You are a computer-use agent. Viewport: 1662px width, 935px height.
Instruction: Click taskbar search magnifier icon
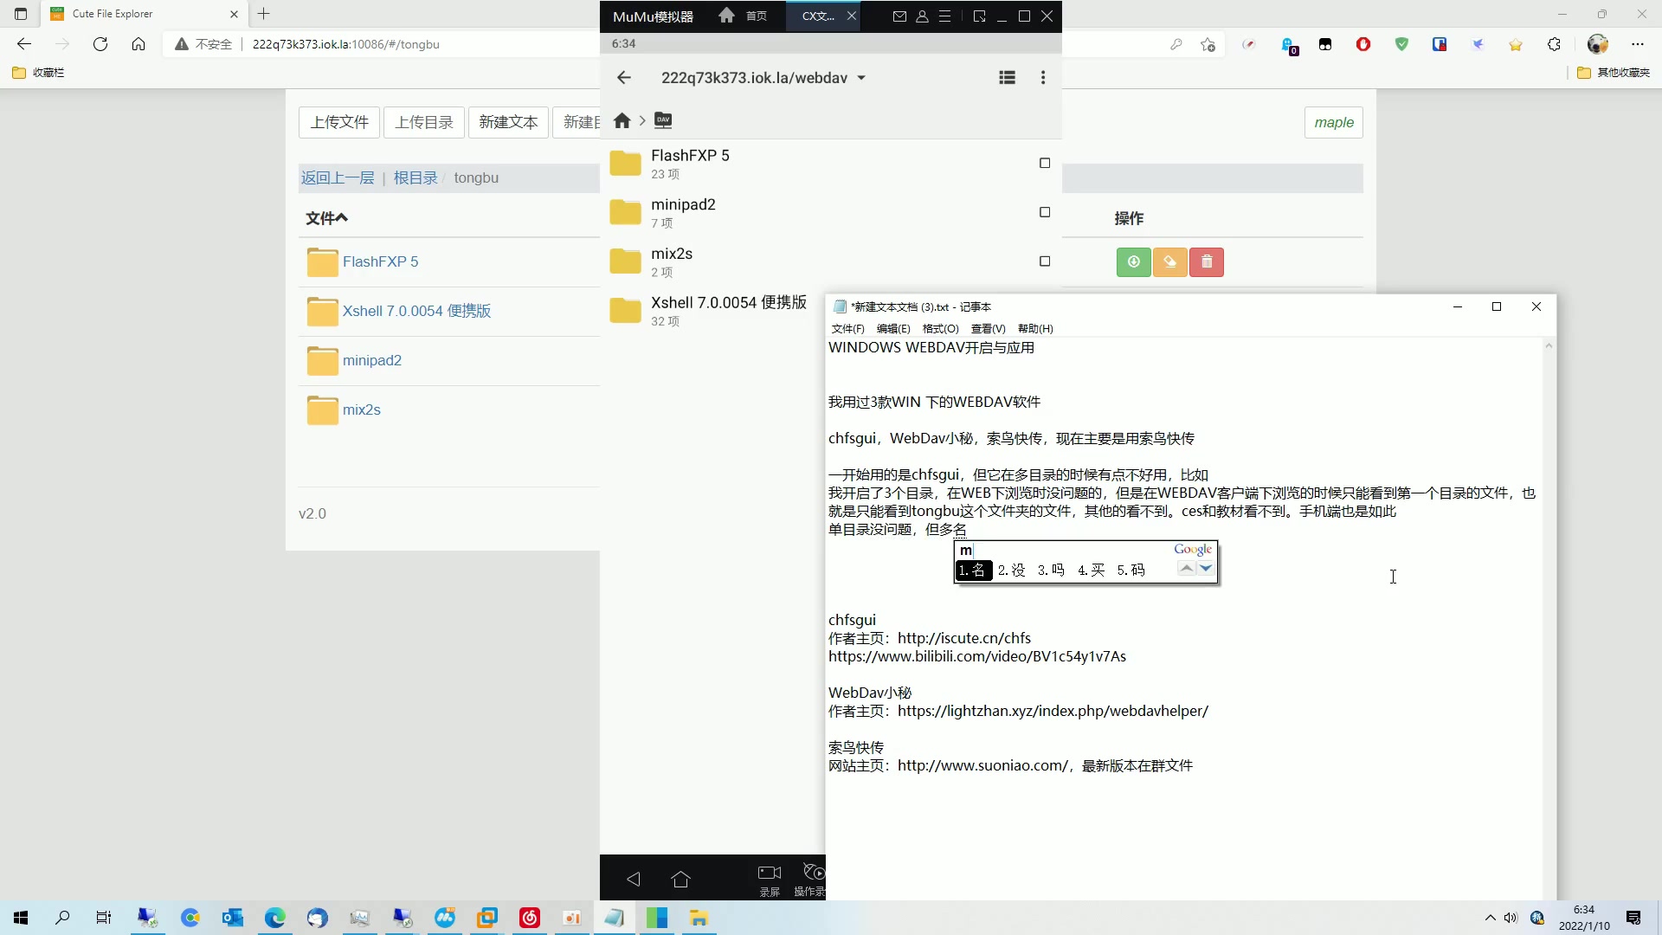click(62, 918)
